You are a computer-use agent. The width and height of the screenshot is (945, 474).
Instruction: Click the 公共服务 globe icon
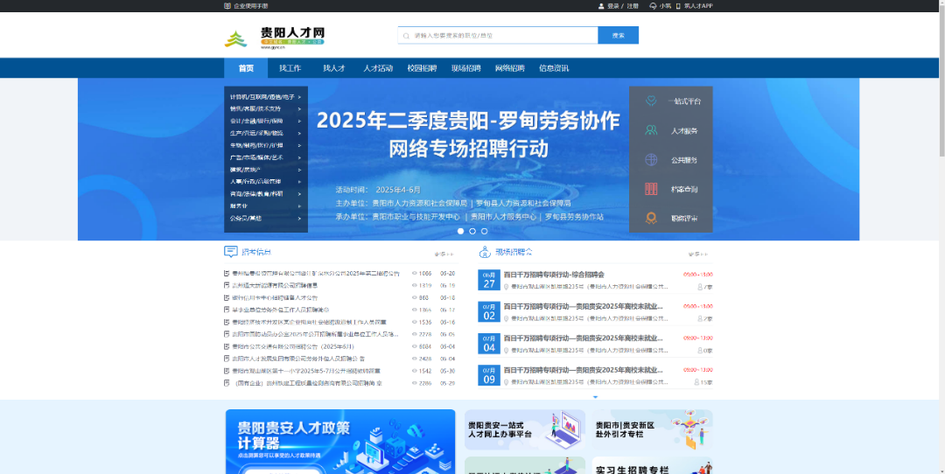(651, 160)
